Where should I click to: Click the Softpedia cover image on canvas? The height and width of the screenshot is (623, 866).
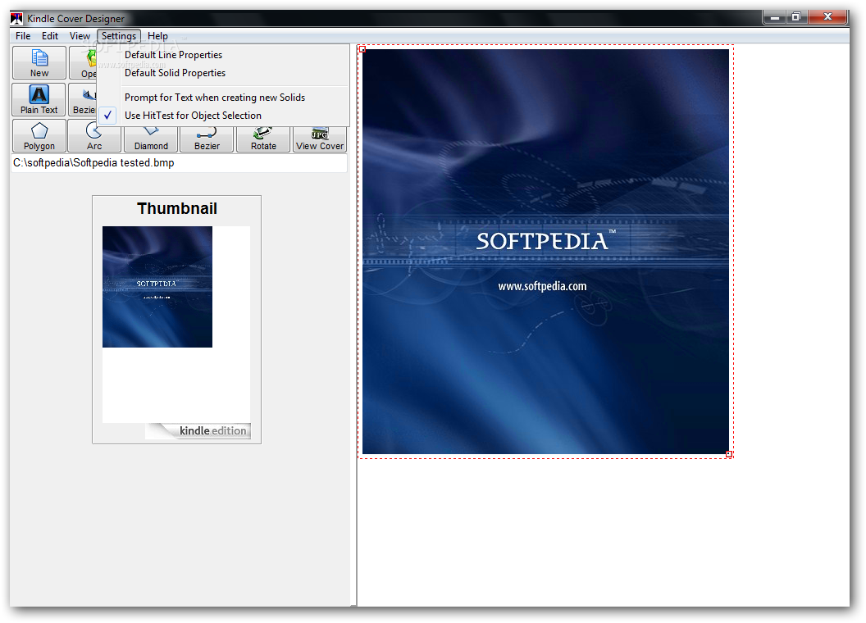point(545,252)
